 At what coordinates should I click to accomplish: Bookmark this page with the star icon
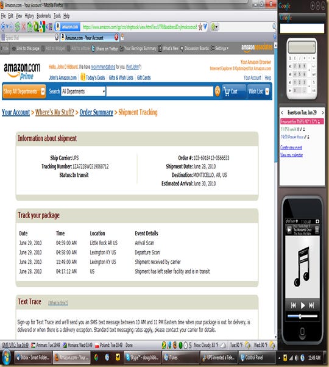(x=200, y=27)
